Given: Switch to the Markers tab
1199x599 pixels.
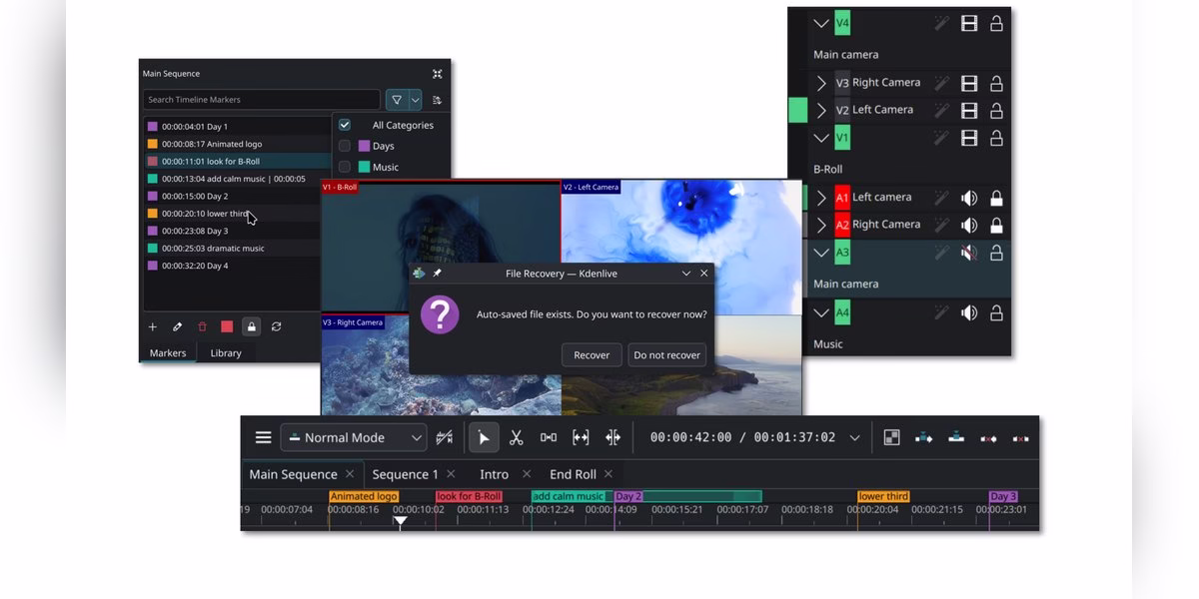Looking at the screenshot, I should [x=168, y=352].
